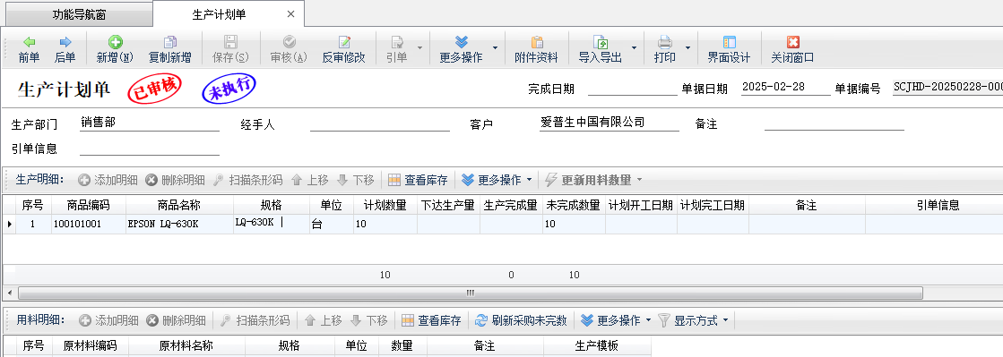Click the 单据编号 field

(948, 88)
